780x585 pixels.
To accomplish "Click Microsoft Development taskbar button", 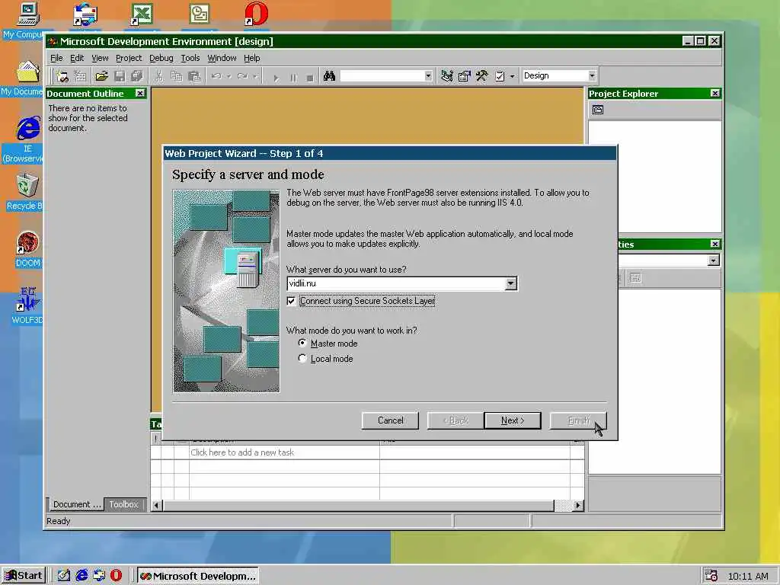I will tap(197, 576).
